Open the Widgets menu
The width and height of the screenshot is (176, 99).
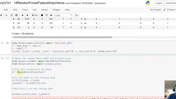56,10
